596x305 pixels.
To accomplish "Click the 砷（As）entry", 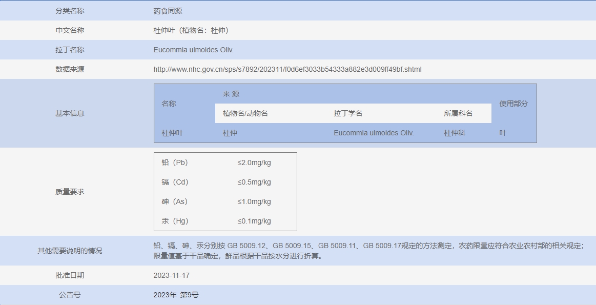I will (175, 201).
